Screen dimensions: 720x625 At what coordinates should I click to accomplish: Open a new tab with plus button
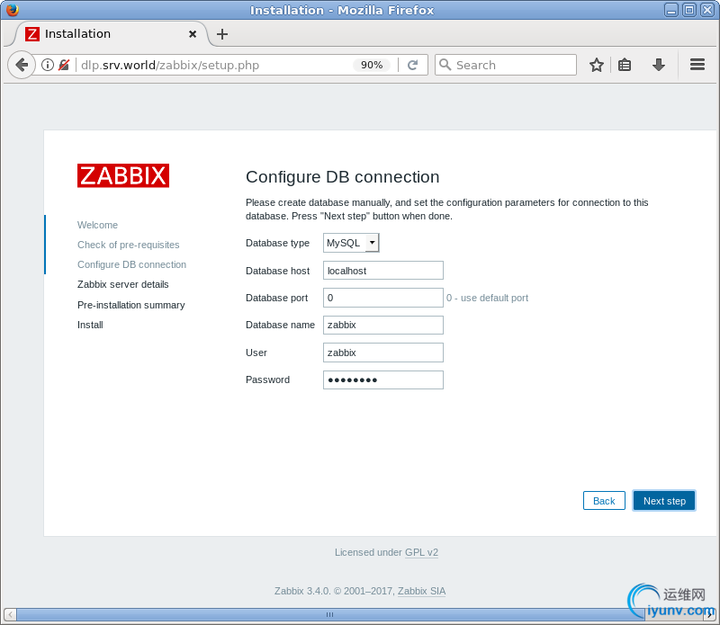[x=222, y=34]
